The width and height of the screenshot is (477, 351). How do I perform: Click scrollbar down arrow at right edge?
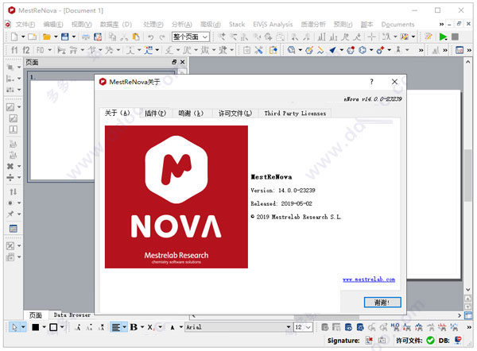468,290
